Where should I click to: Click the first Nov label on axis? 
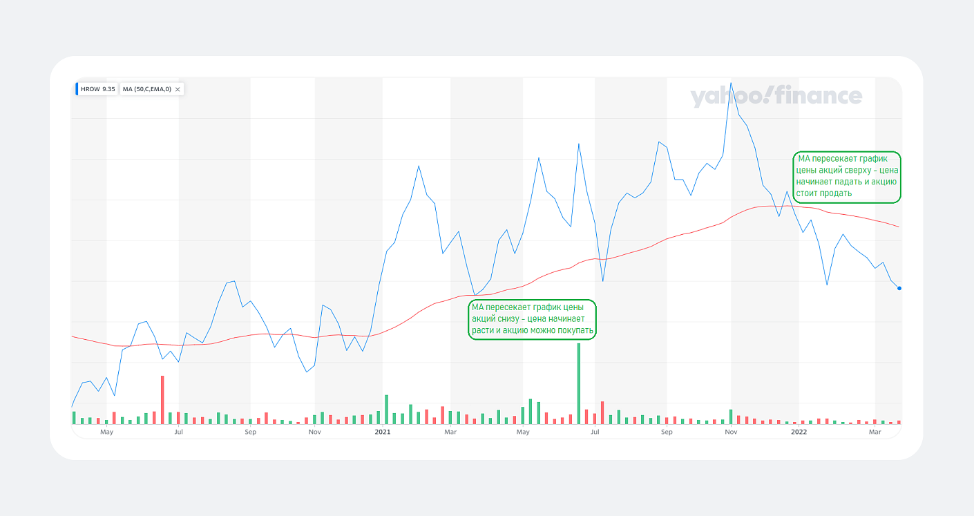coord(315,432)
